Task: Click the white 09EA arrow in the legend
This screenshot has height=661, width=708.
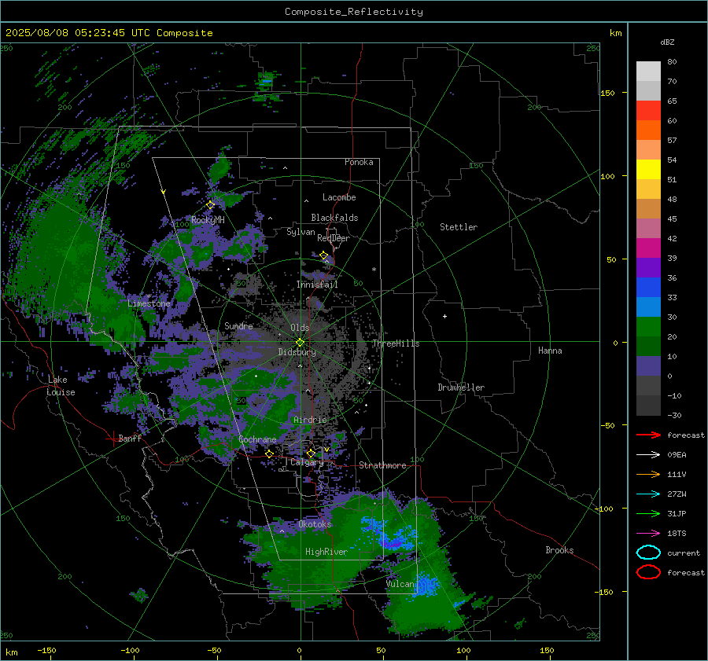Action: [x=648, y=454]
